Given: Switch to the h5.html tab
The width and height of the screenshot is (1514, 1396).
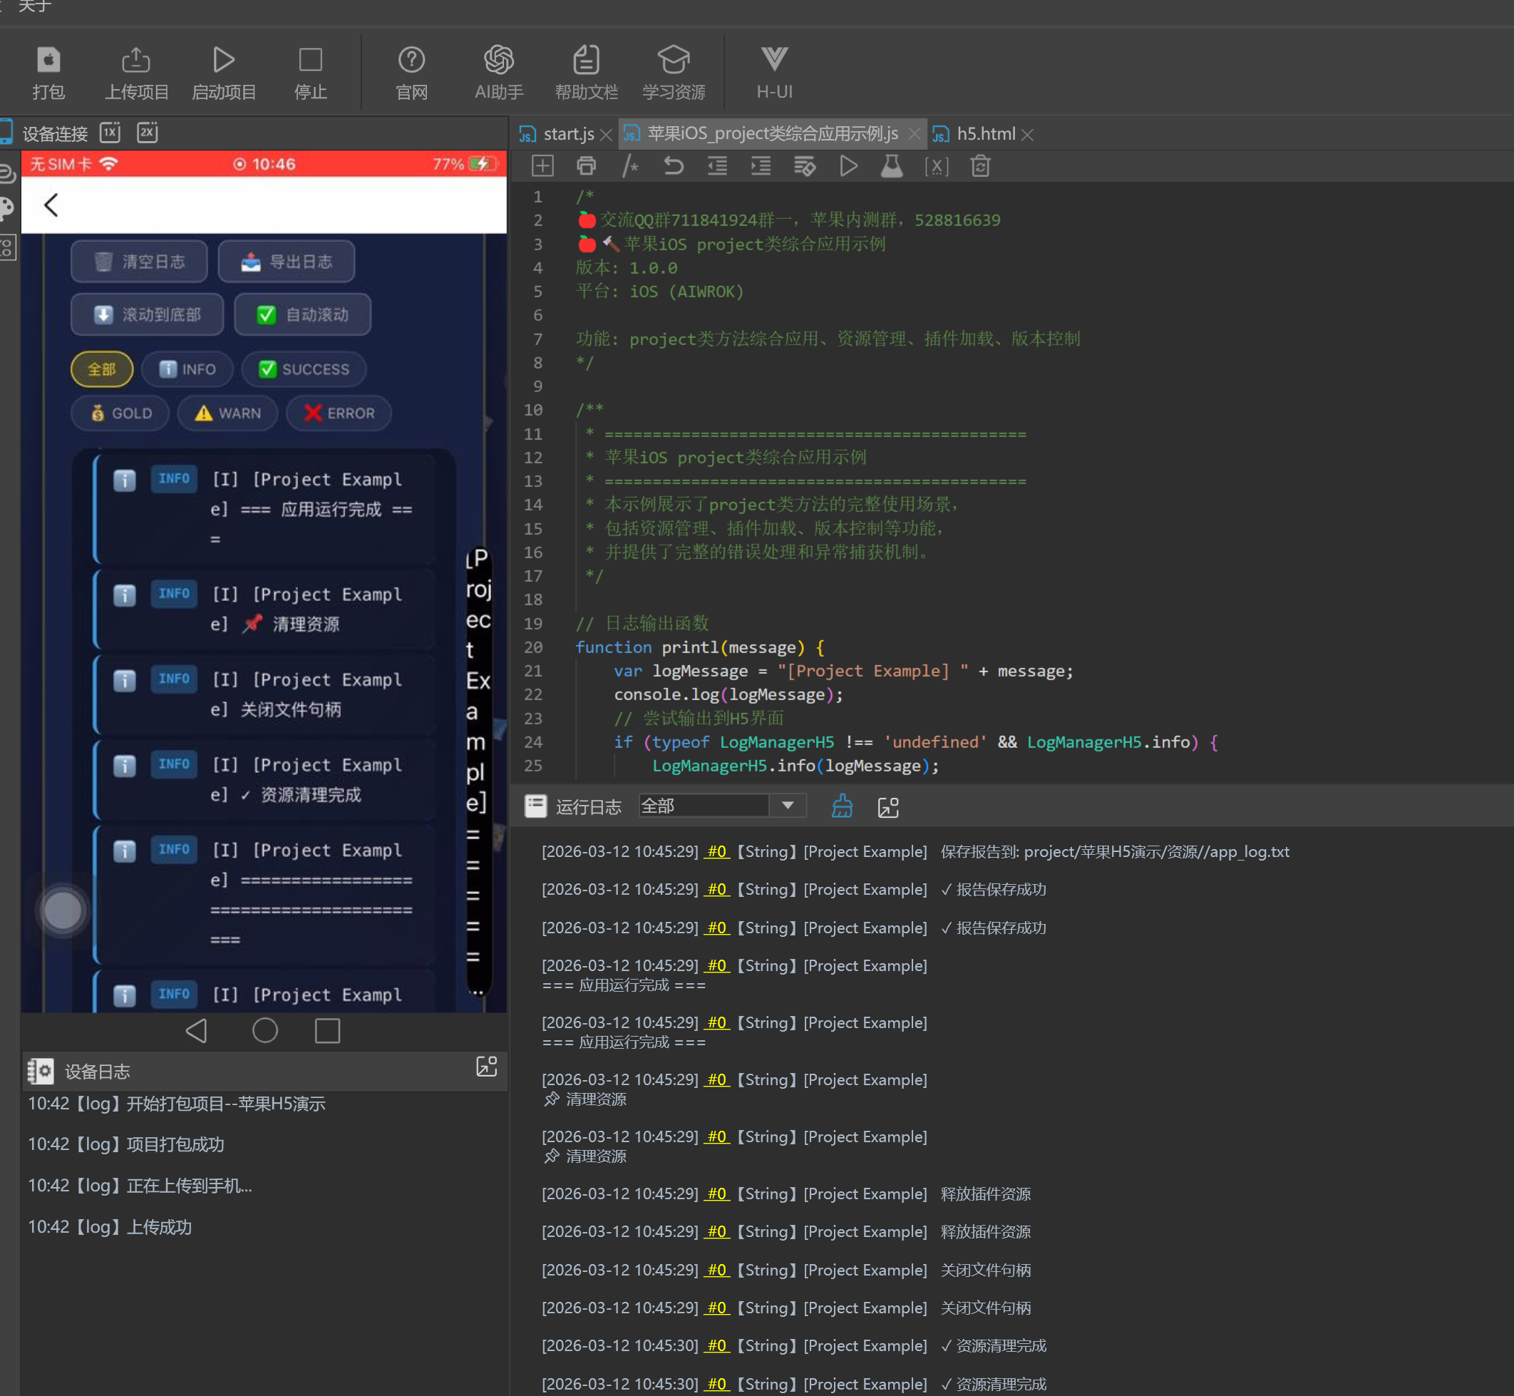Looking at the screenshot, I should [985, 134].
